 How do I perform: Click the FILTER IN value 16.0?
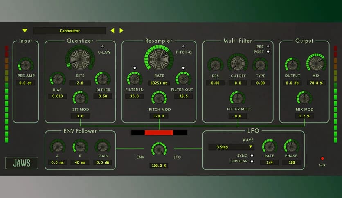coord(134,96)
